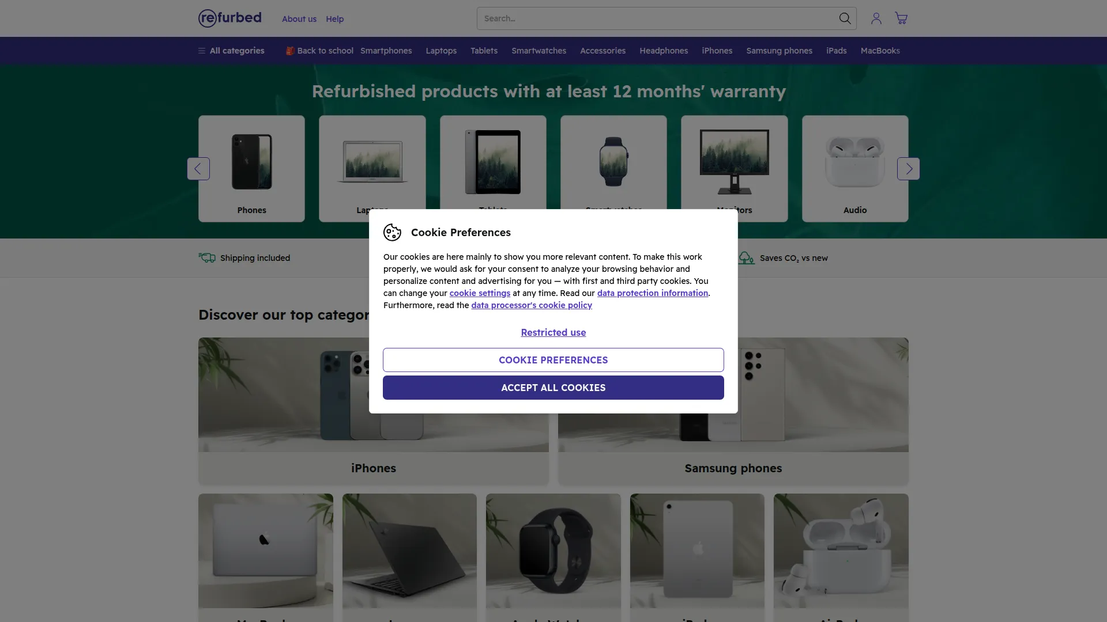Open the shopping cart icon

(901, 18)
